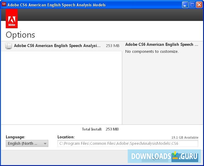
Task: Click the Location: label
Action: click(x=66, y=137)
